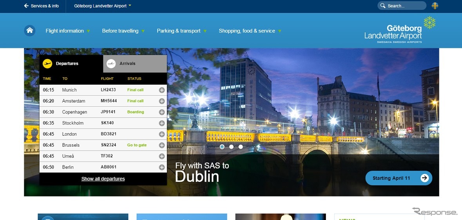Click the Berlin destination cell
The image size is (462, 220).
[67, 167]
